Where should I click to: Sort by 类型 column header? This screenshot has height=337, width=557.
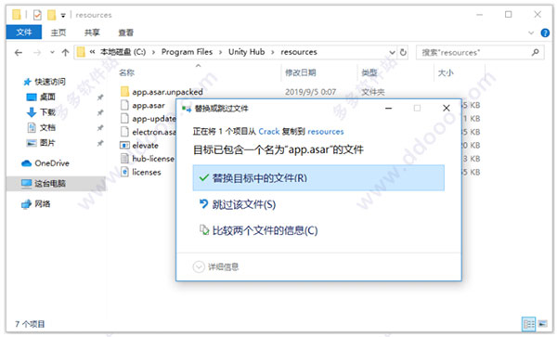[369, 72]
